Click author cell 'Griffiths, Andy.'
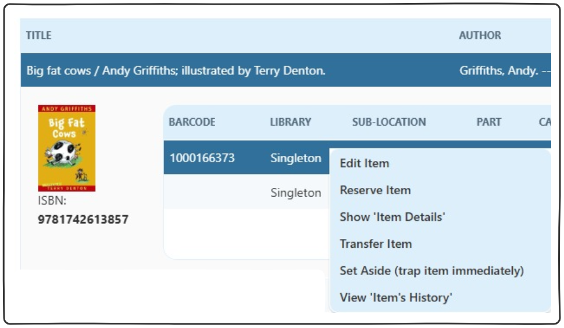This screenshot has width=564, height=328. tap(499, 71)
